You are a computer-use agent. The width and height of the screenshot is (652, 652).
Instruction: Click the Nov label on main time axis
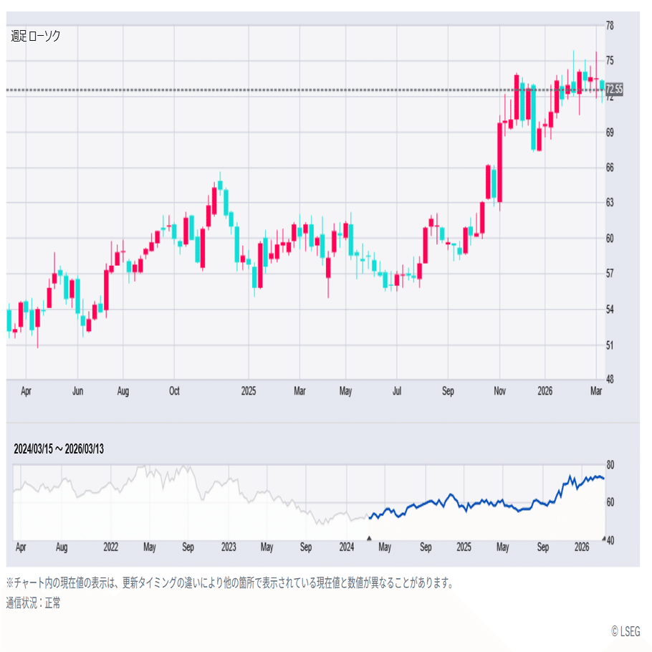[x=500, y=391]
